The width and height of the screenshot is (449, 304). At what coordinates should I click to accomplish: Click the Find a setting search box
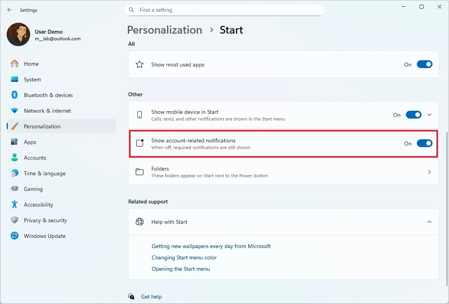click(225, 10)
